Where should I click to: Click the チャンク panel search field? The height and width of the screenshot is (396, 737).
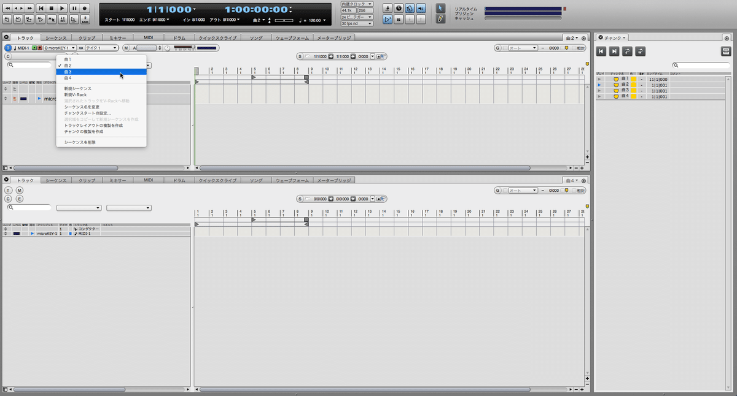[x=701, y=65]
